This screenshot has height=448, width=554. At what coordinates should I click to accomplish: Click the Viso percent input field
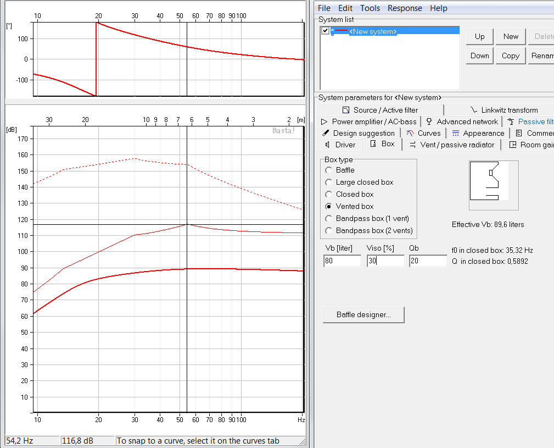click(x=385, y=261)
